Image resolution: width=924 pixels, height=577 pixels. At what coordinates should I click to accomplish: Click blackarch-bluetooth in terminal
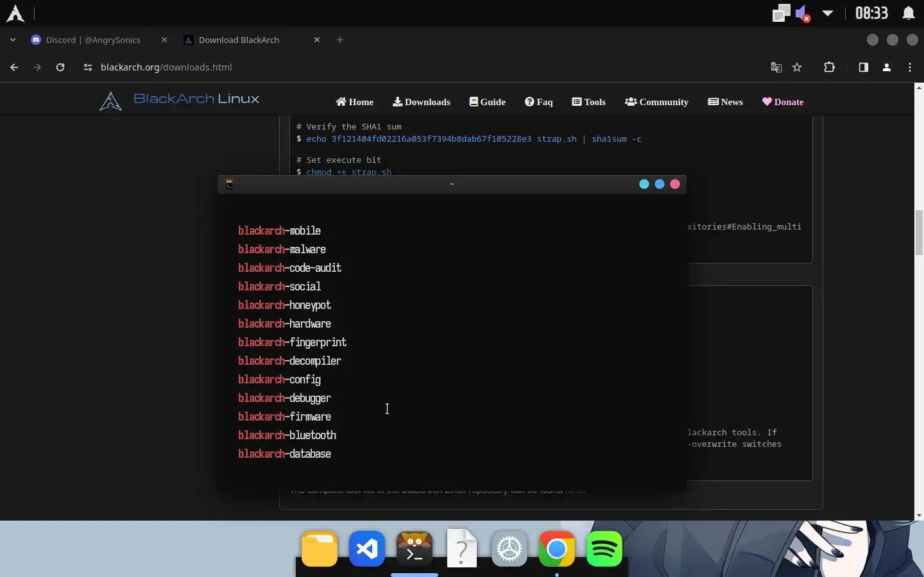click(287, 435)
